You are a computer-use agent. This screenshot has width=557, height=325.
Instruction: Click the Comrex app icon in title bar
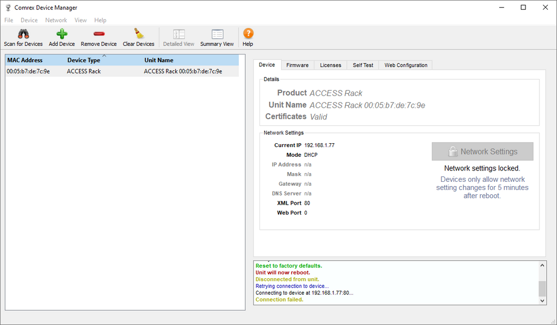pyautogui.click(x=8, y=8)
